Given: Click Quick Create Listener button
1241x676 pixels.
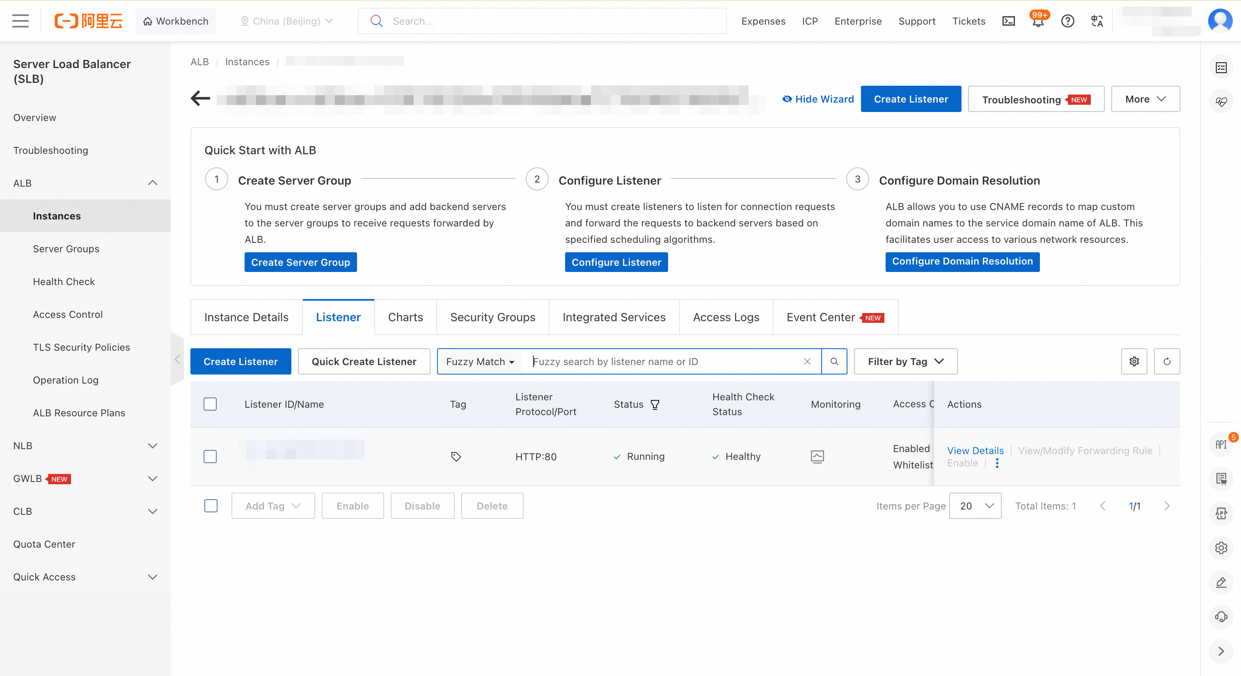Looking at the screenshot, I should pos(364,361).
